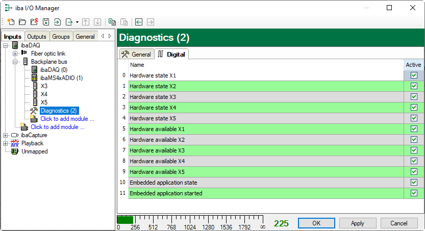
Task: Click the X5 slot icon
Action: pyautogui.click(x=35, y=102)
